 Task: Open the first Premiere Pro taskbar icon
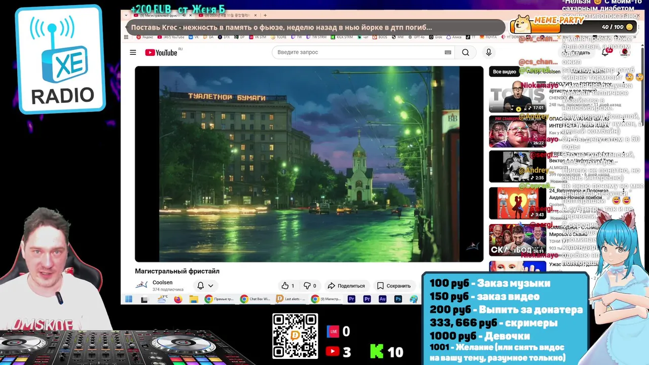click(x=351, y=299)
